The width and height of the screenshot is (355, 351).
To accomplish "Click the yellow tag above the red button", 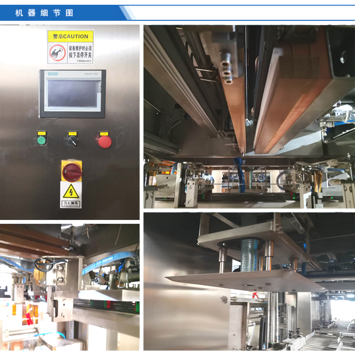I will pyautogui.click(x=104, y=132).
